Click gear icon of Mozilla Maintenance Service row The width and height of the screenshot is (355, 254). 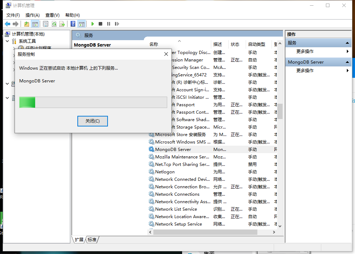[x=151, y=157]
